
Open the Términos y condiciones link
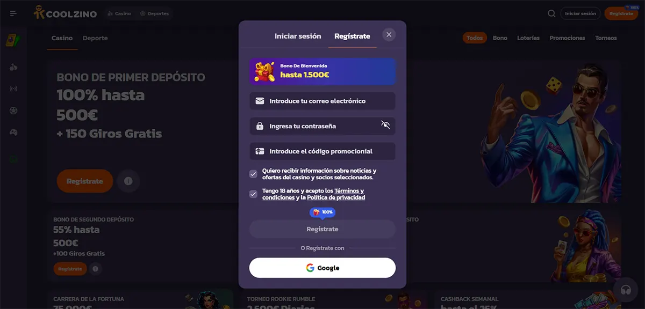[x=313, y=194]
